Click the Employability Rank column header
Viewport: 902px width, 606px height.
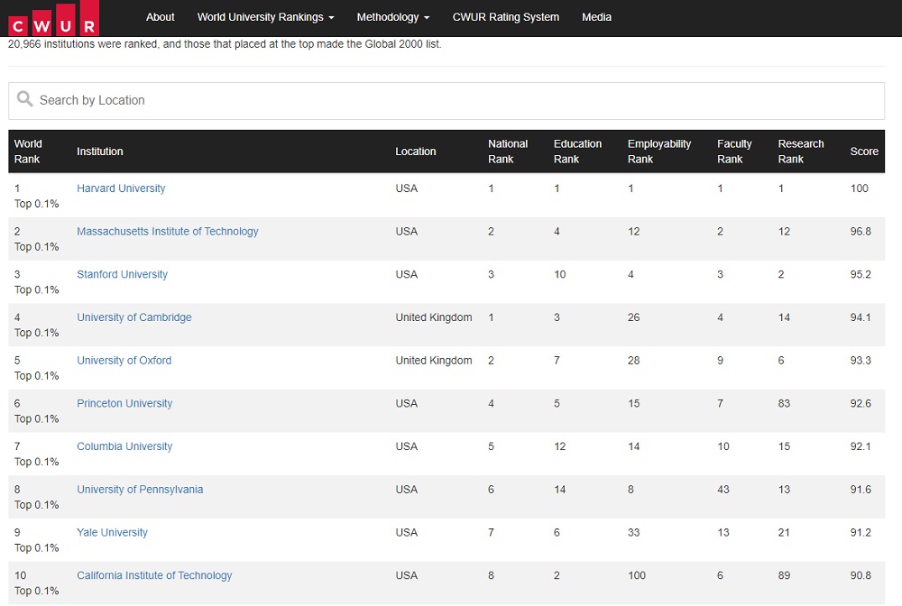(658, 151)
